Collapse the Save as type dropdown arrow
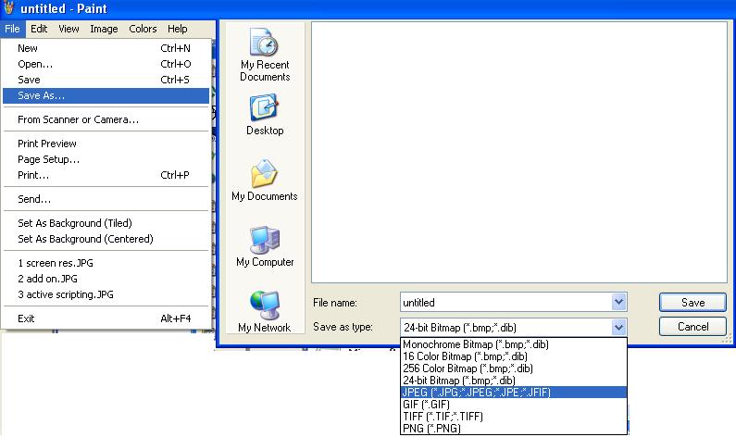 pos(618,327)
